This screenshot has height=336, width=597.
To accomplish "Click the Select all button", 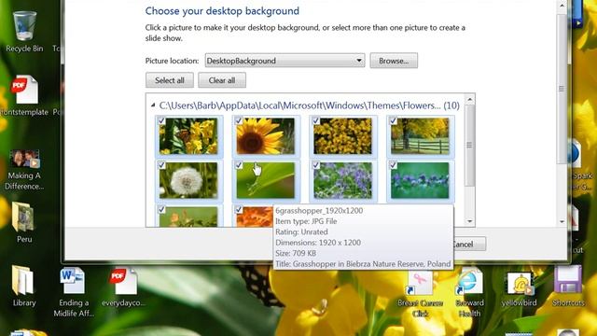I will [x=170, y=80].
